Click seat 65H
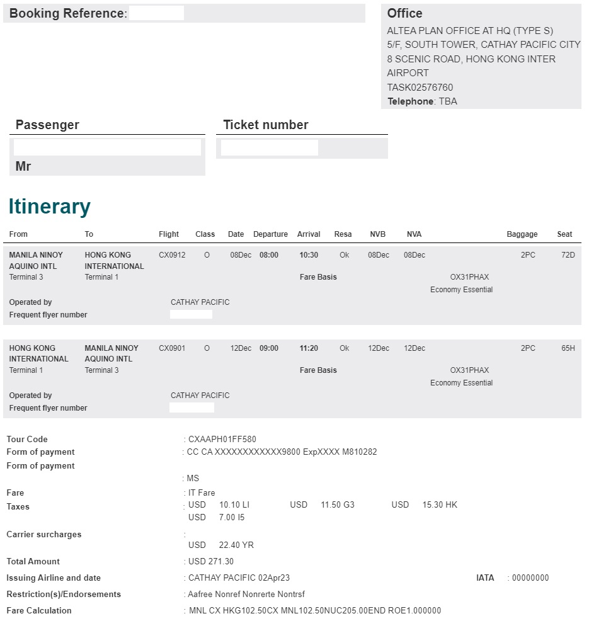 [x=568, y=348]
